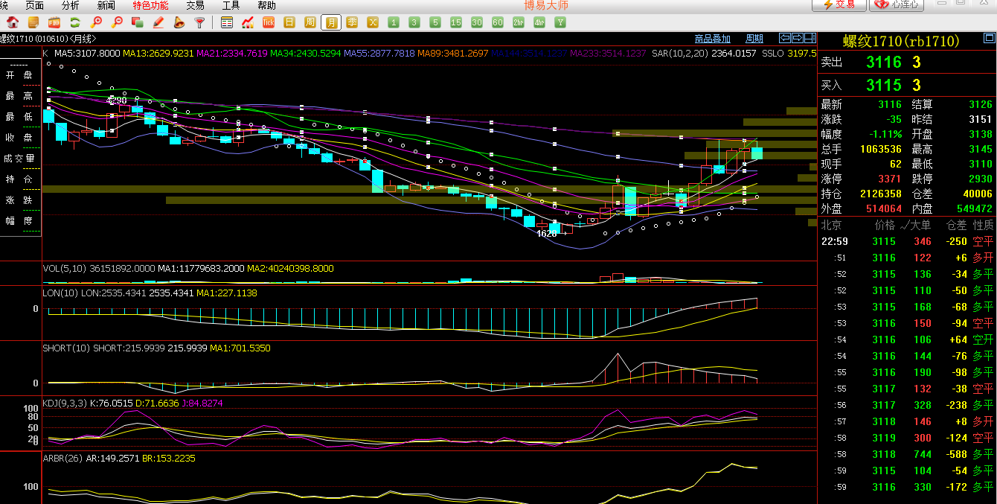Click the lightning 交易 button
Image resolution: width=997 pixels, height=504 pixels.
point(839,4)
